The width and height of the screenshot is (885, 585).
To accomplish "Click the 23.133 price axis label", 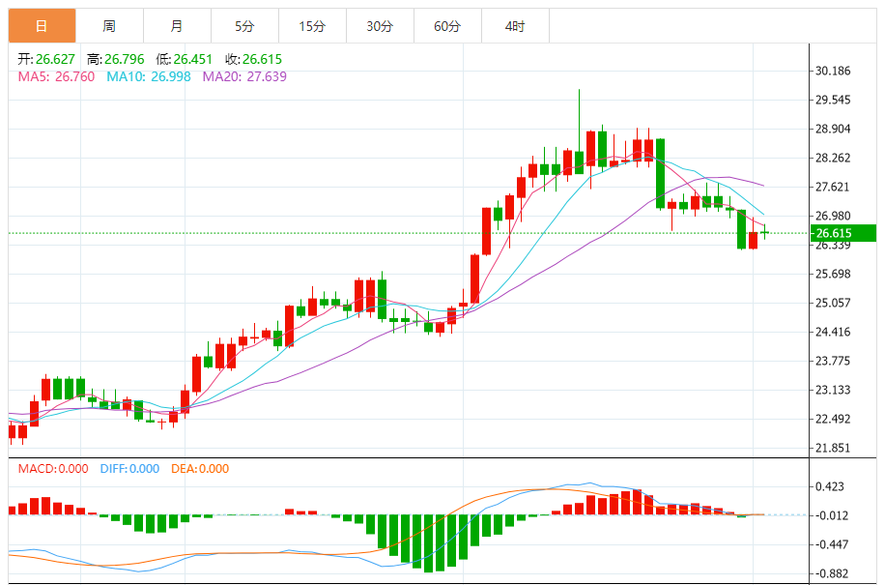I will 833,391.
